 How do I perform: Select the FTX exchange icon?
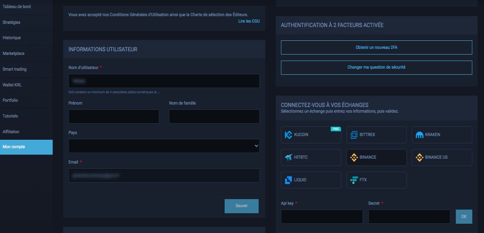tap(354, 180)
